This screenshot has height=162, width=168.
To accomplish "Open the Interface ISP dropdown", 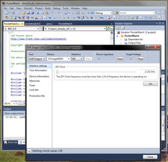I will pyautogui.click(x=82, y=59).
